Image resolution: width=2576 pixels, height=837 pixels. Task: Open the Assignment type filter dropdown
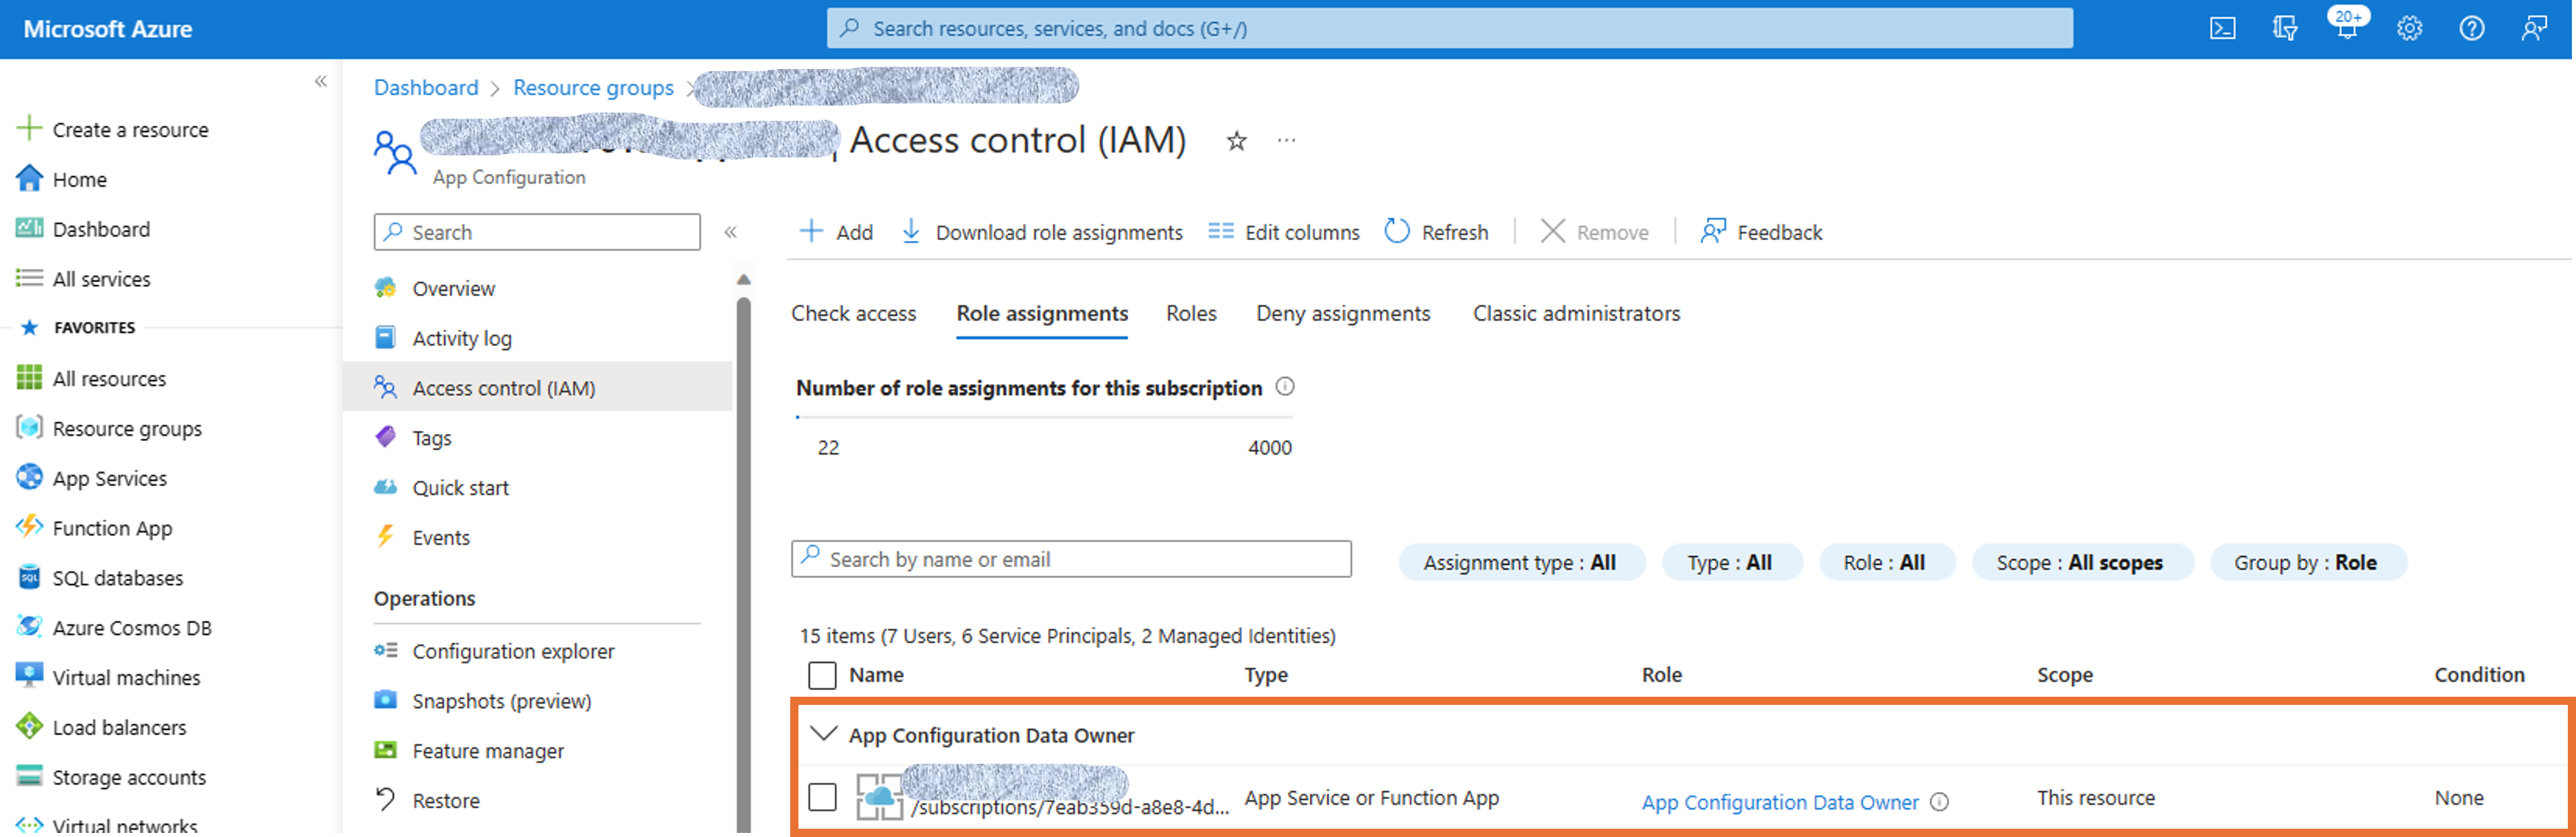click(x=1521, y=561)
